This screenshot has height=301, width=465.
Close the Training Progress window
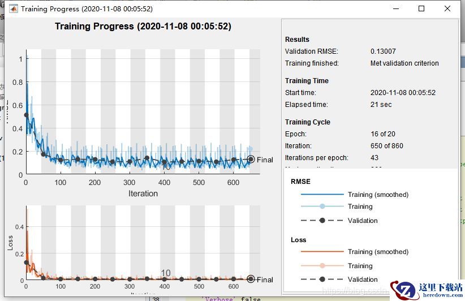point(447,8)
